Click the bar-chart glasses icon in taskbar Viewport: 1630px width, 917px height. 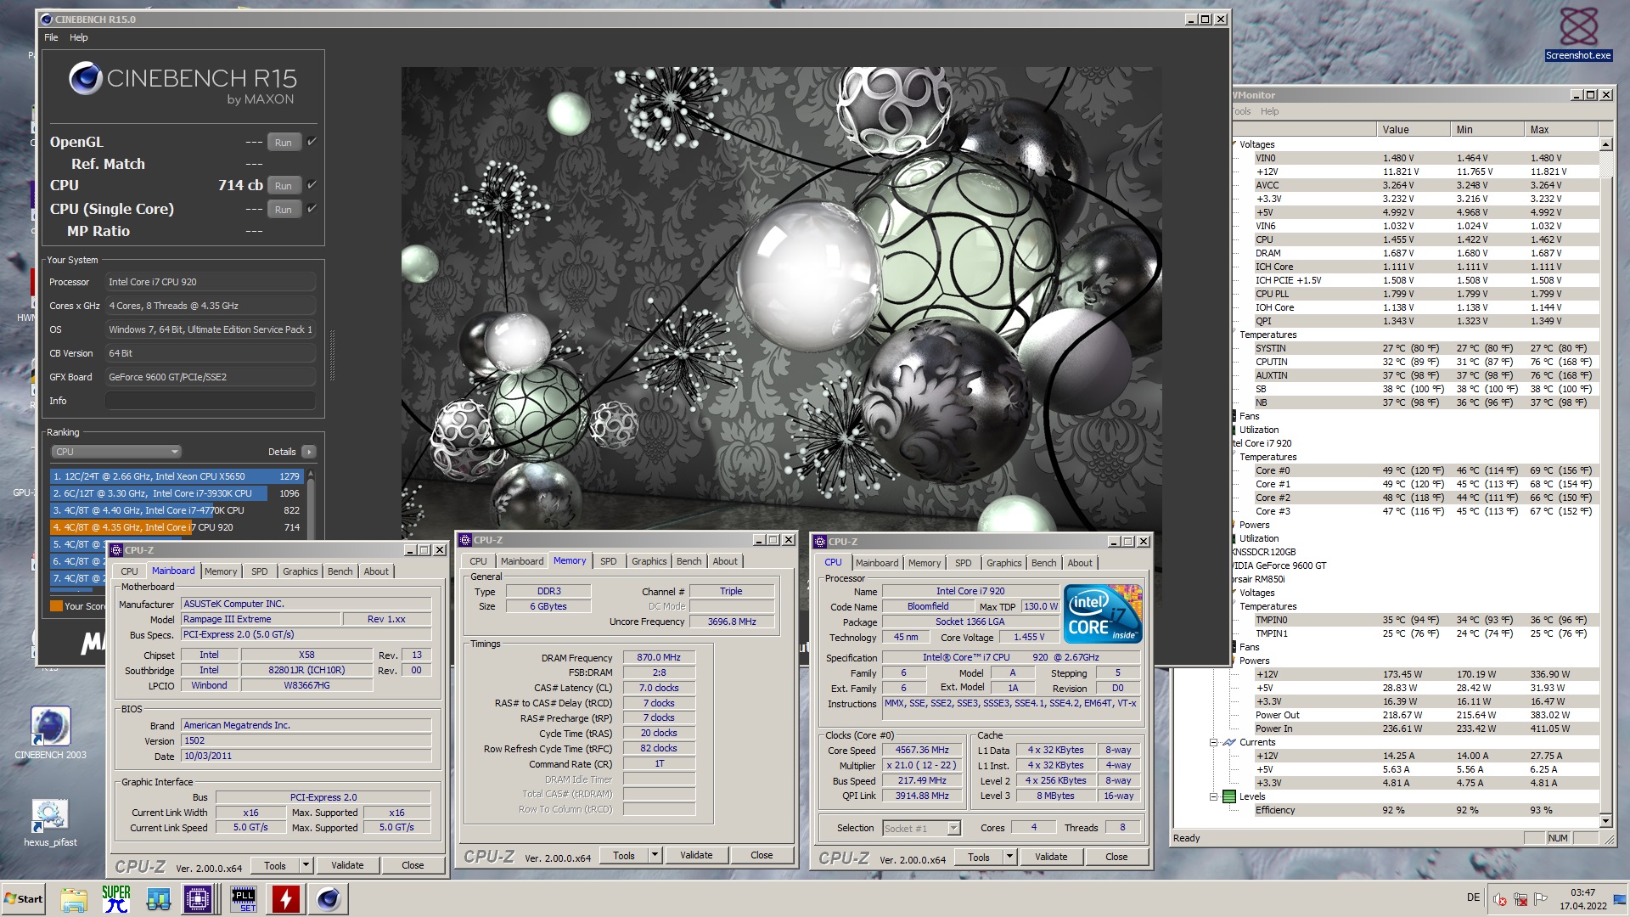158,899
